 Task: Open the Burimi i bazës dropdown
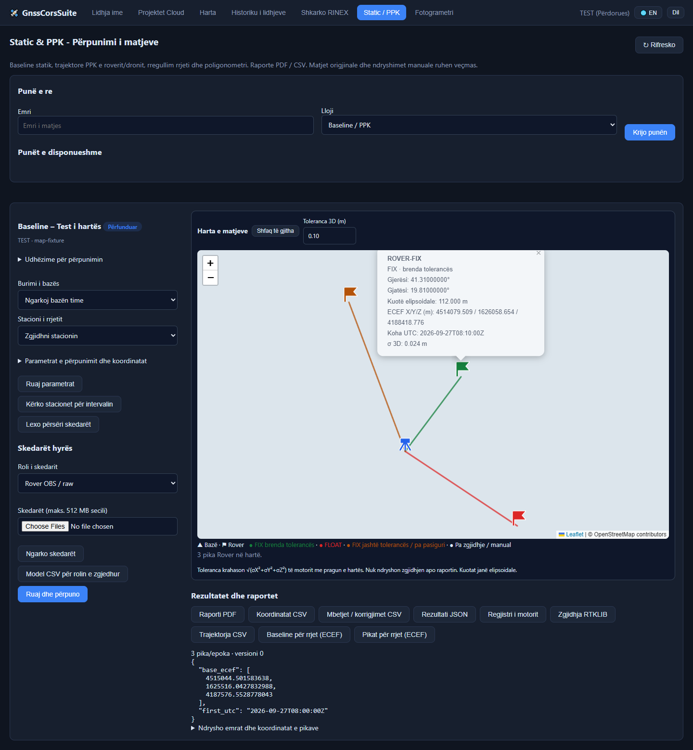(x=98, y=300)
